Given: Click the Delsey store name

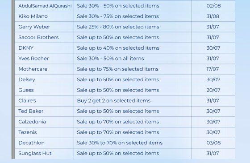Looking at the screenshot, I should click(27, 80).
